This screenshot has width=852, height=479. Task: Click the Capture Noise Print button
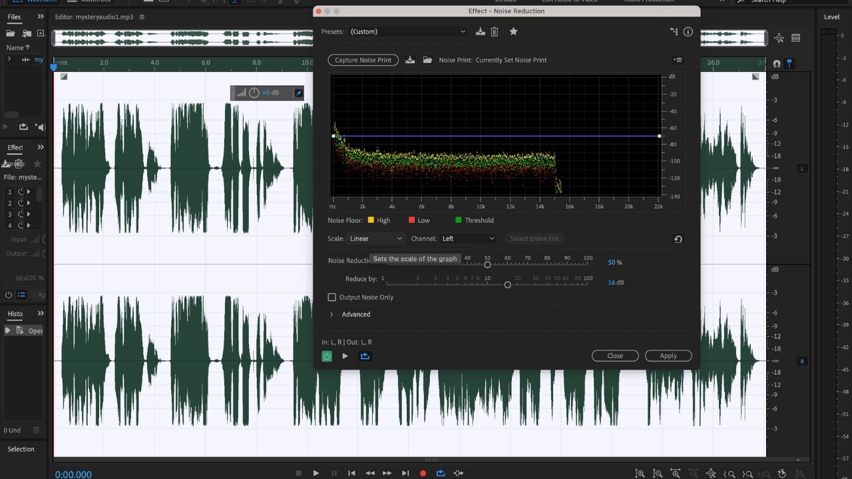coord(363,60)
